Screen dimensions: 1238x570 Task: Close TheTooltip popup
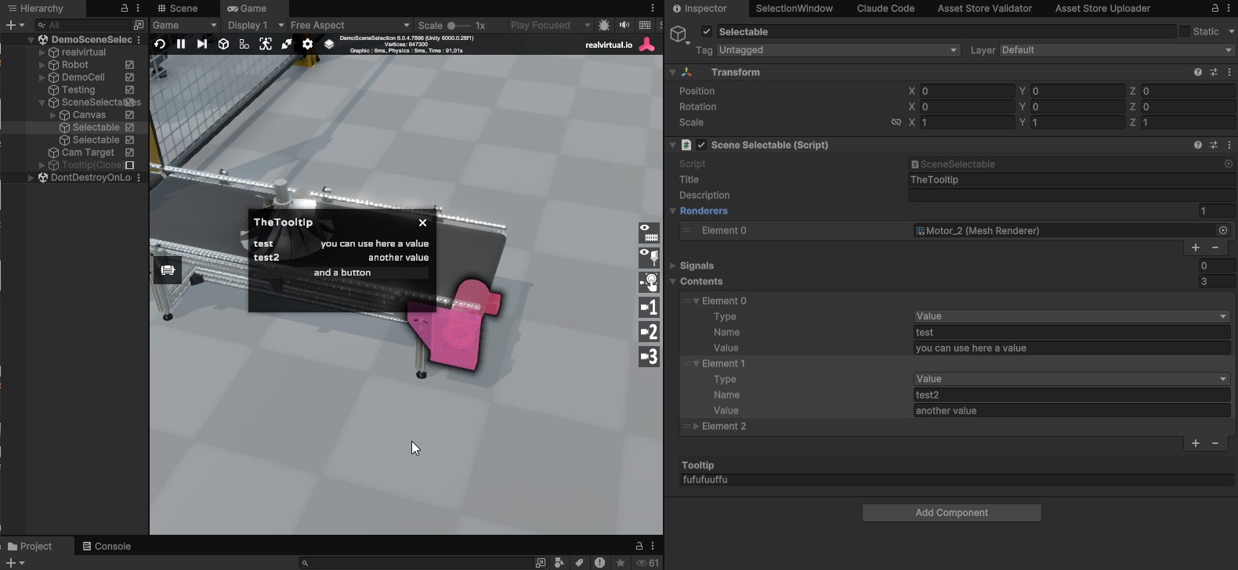click(x=423, y=222)
